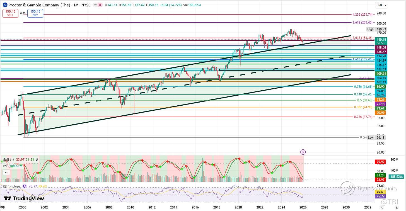Click the skdj 79.92 red value label

pyautogui.click(x=381, y=162)
